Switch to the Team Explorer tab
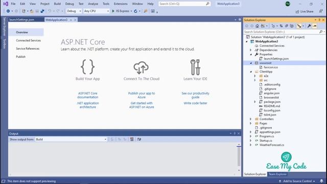 coord(277,174)
